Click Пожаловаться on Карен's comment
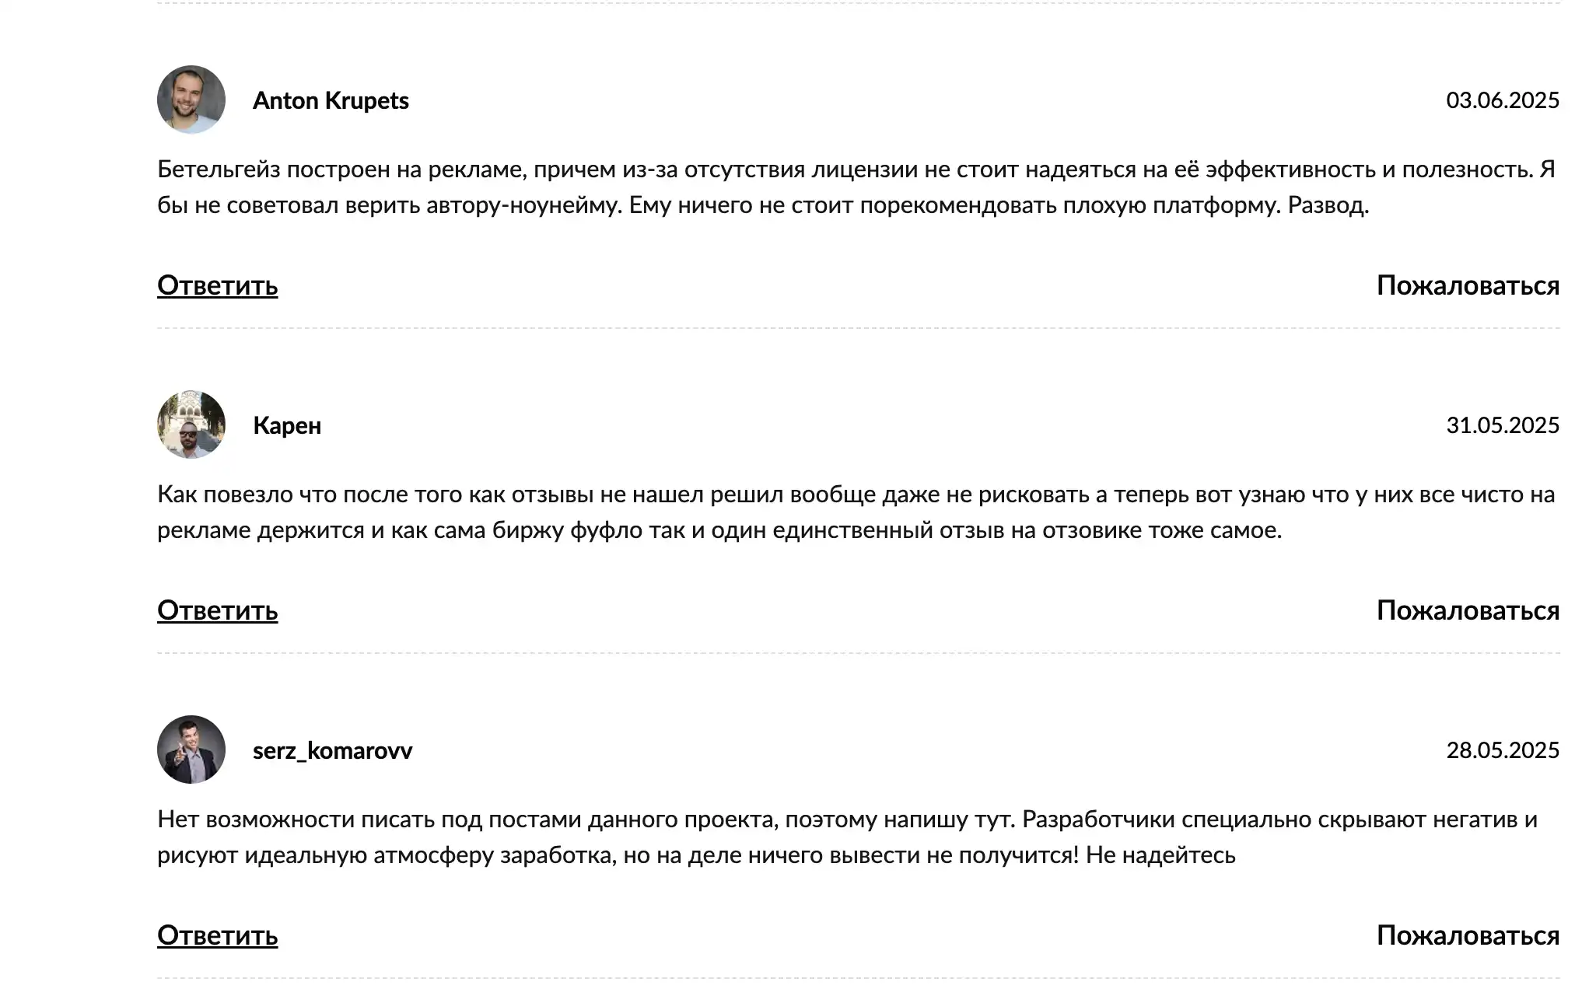Screen dimensions: 1596x989 pos(1468,610)
